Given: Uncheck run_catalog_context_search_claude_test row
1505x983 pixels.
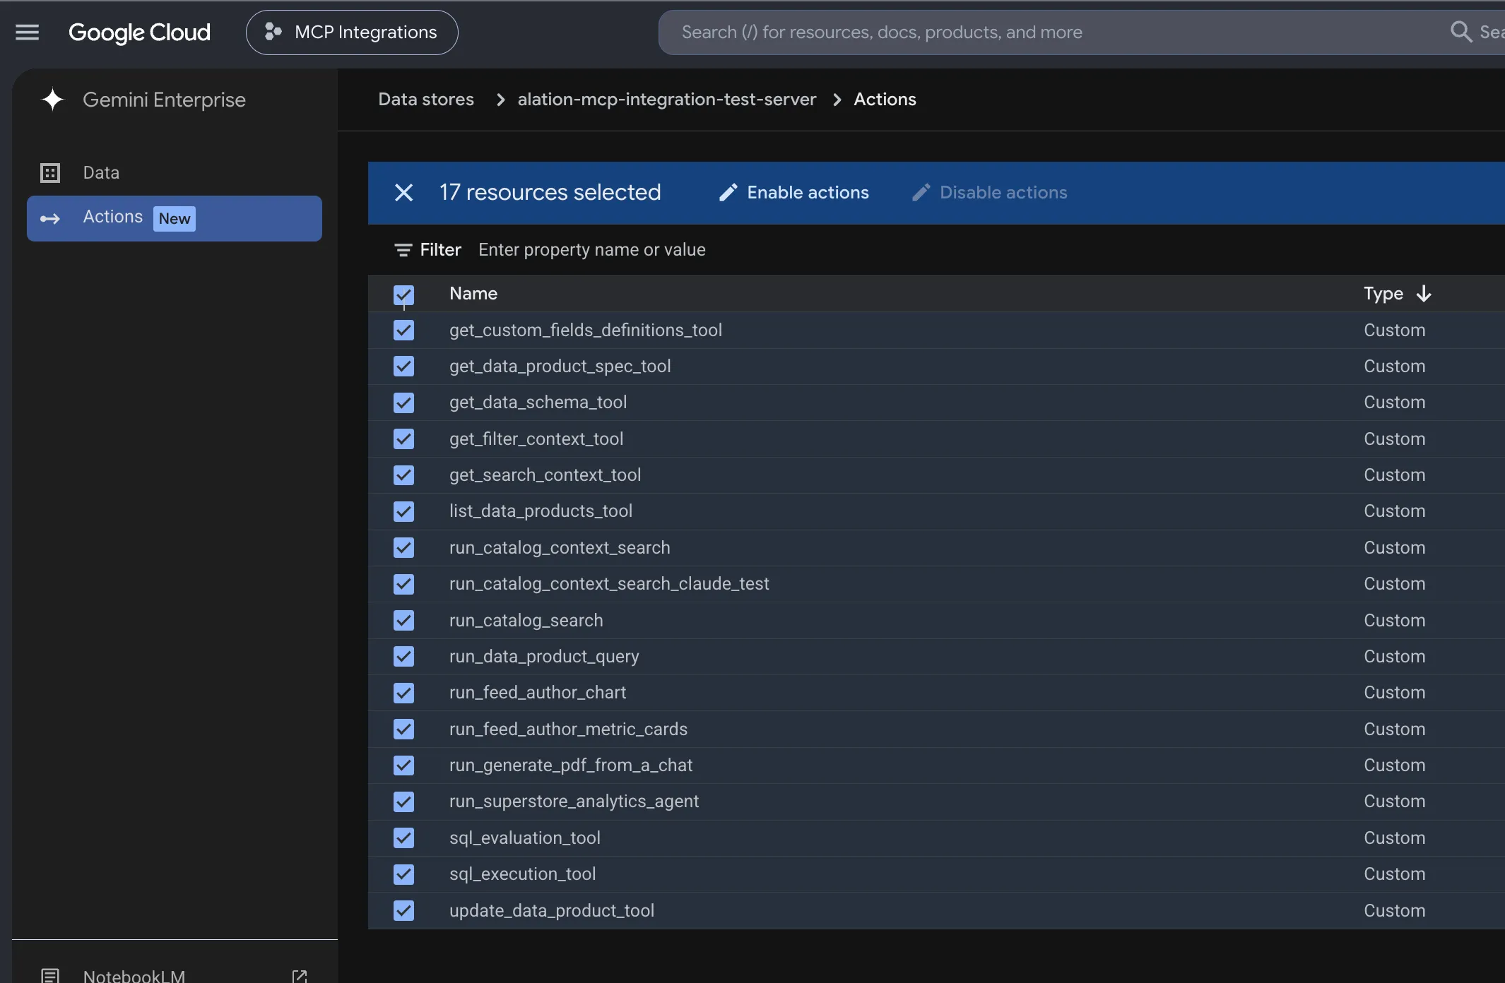Looking at the screenshot, I should click(403, 584).
